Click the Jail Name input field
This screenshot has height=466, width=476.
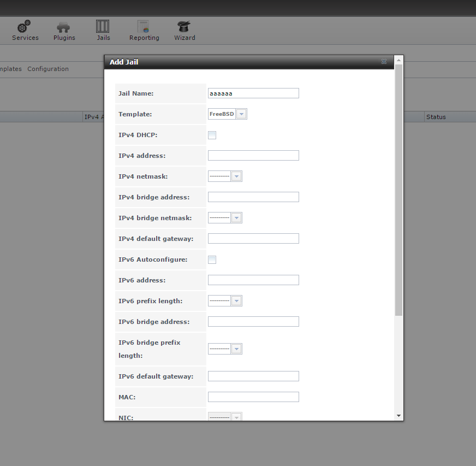253,93
